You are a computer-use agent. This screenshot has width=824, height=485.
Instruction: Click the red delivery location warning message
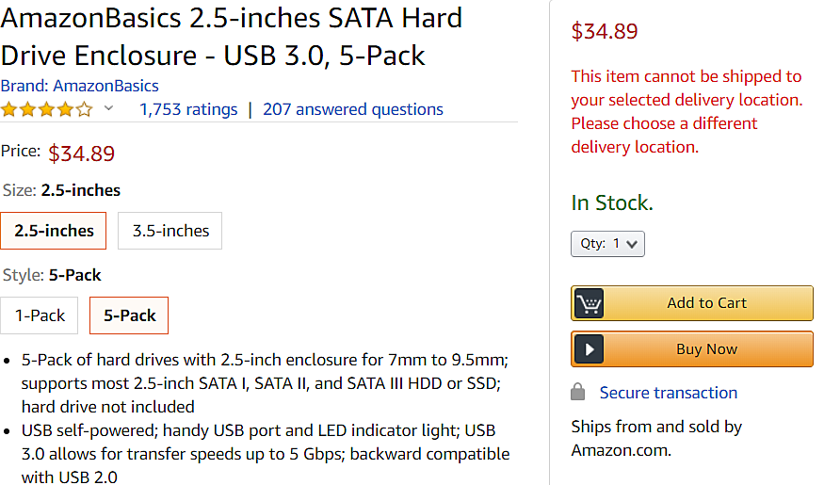687,111
